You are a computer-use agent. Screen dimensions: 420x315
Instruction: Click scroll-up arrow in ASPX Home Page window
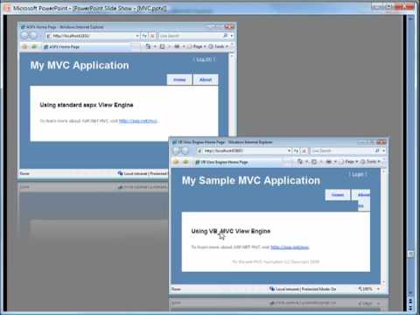pyautogui.click(x=232, y=56)
